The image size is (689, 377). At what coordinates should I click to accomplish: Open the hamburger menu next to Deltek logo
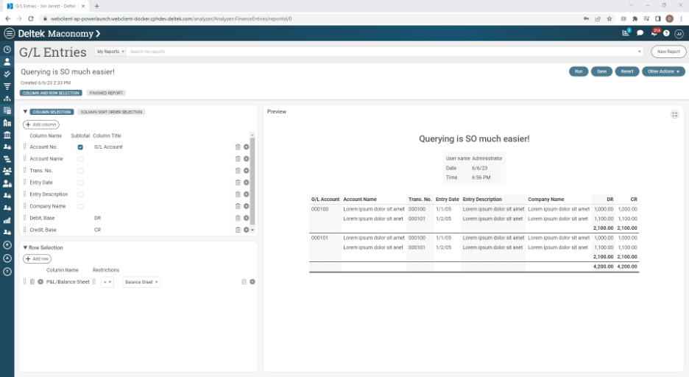pyautogui.click(x=9, y=33)
